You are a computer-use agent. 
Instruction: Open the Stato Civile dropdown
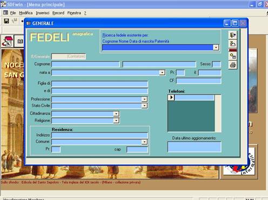click(x=144, y=105)
